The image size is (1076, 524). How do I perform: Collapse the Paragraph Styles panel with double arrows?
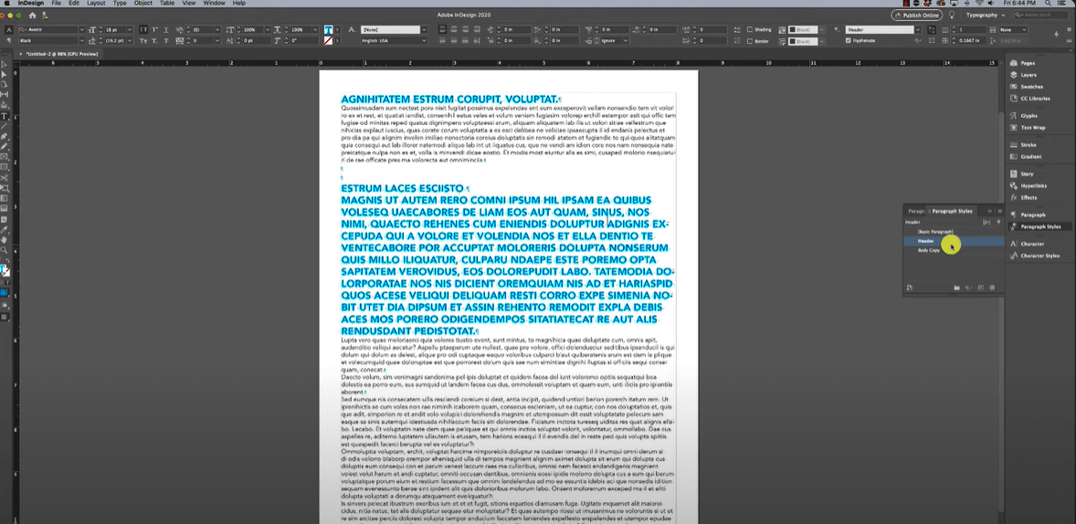tap(989, 211)
